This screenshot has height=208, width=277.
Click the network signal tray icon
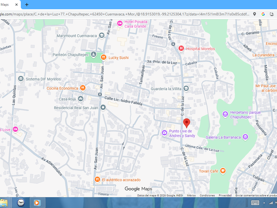coord(271,203)
